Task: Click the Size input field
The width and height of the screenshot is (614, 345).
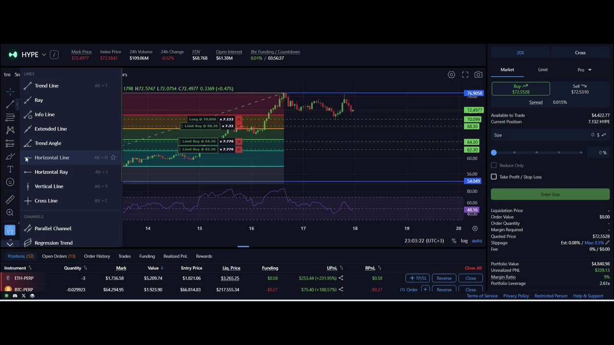Action: (x=550, y=135)
